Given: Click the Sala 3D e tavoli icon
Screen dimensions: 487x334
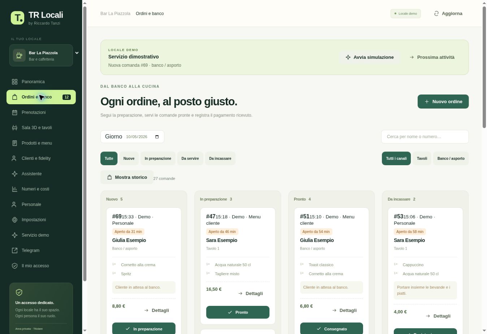Looking at the screenshot, I should [14, 128].
